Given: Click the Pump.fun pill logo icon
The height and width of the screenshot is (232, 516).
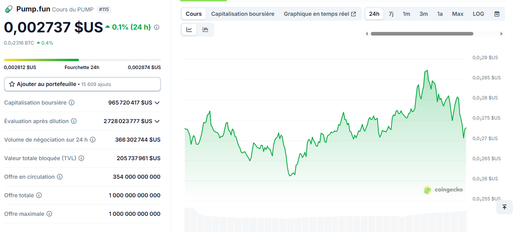Looking at the screenshot, I should point(8,9).
